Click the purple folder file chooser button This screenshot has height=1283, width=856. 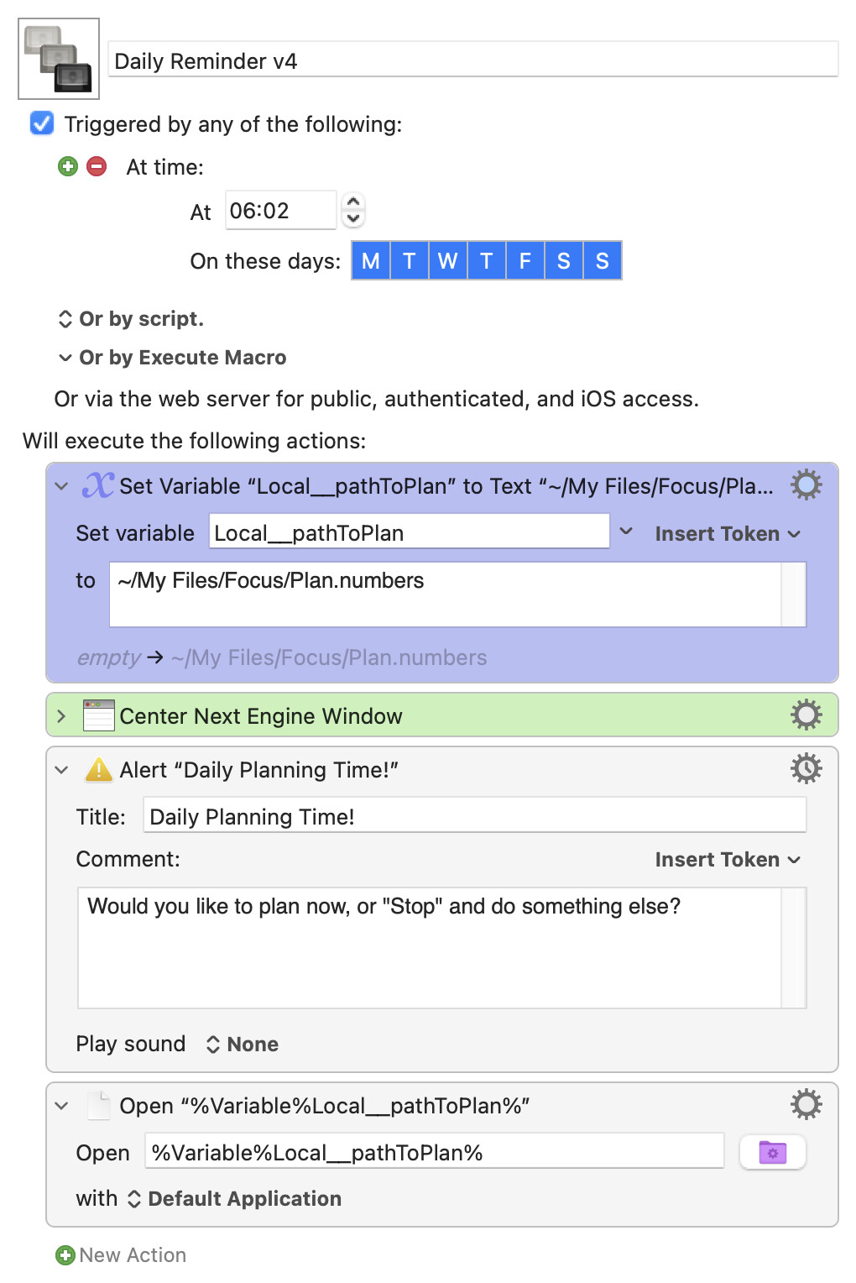[x=772, y=1153]
